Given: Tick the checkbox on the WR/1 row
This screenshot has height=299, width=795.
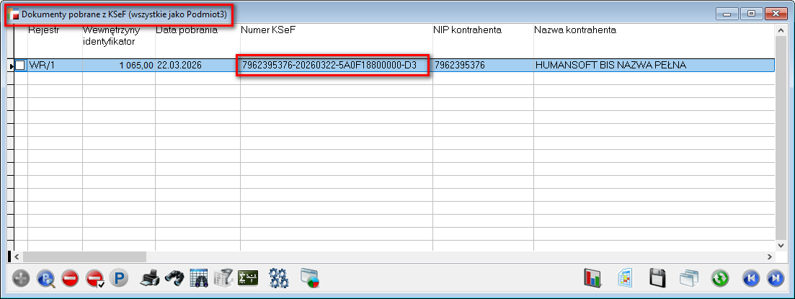Looking at the screenshot, I should [x=20, y=66].
